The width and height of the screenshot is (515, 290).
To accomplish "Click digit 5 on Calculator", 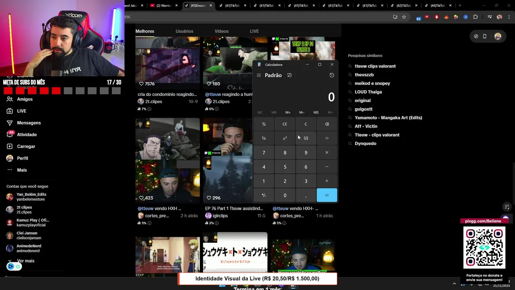I will [285, 167].
